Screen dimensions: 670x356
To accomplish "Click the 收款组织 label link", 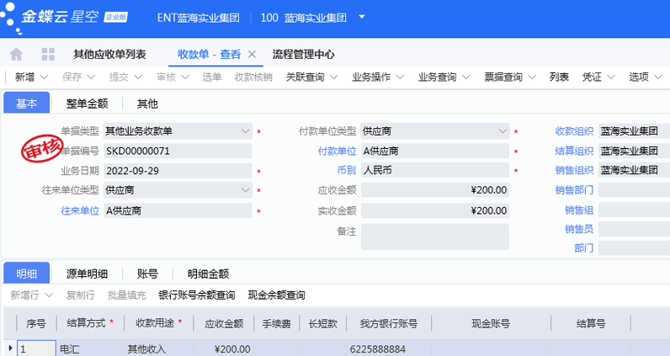I will pyautogui.click(x=574, y=131).
